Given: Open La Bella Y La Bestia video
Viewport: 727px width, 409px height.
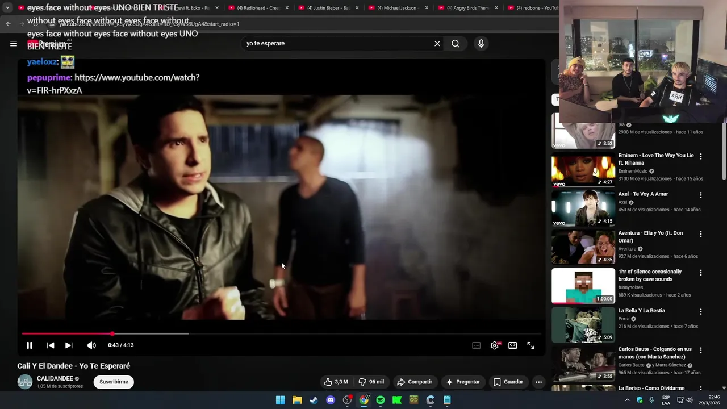Looking at the screenshot, I should coord(642,311).
